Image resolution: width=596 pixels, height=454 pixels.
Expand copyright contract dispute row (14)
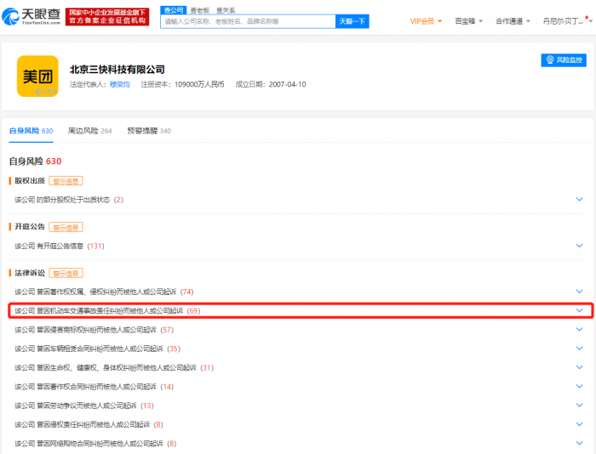pos(579,387)
